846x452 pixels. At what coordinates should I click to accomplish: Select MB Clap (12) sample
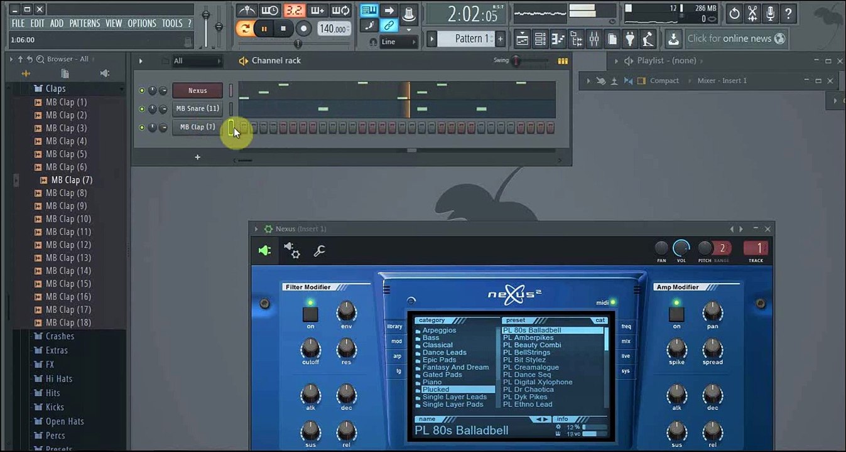pyautogui.click(x=68, y=245)
